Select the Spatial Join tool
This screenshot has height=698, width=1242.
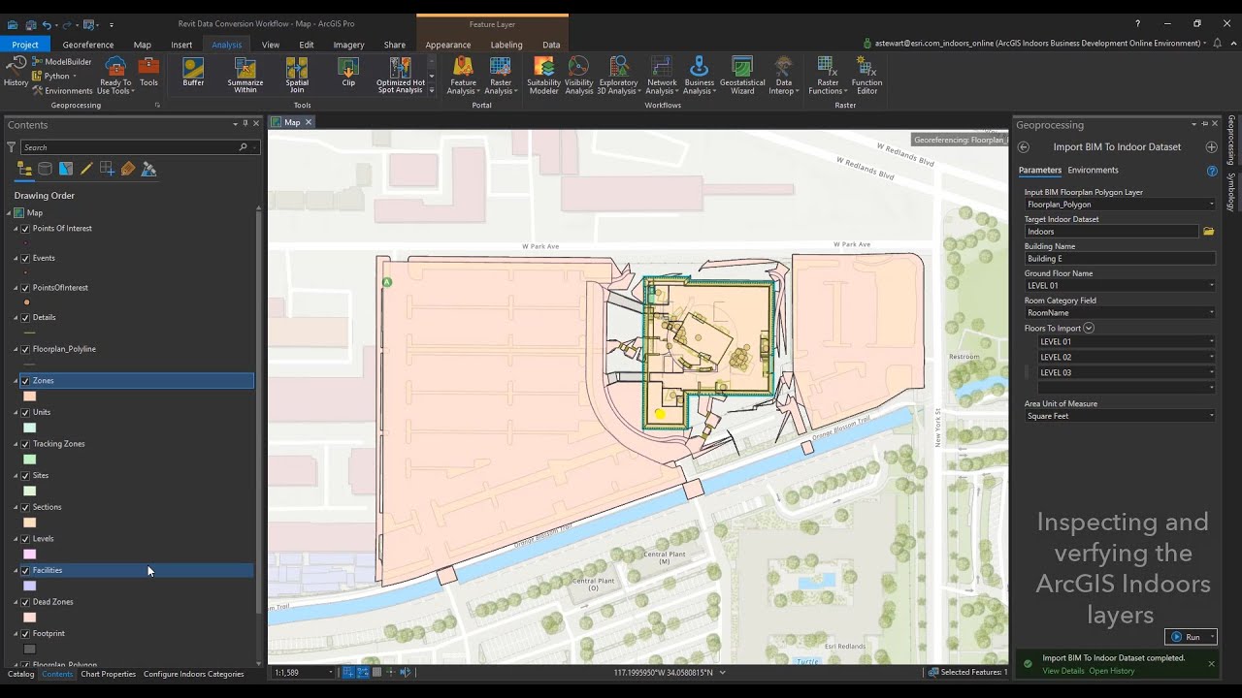(x=297, y=75)
